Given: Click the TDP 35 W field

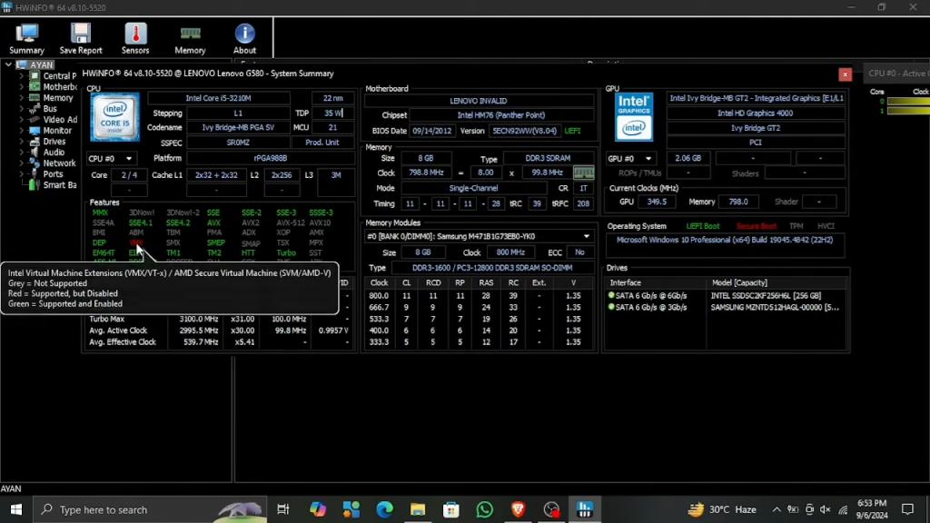Looking at the screenshot, I should pyautogui.click(x=332, y=113).
